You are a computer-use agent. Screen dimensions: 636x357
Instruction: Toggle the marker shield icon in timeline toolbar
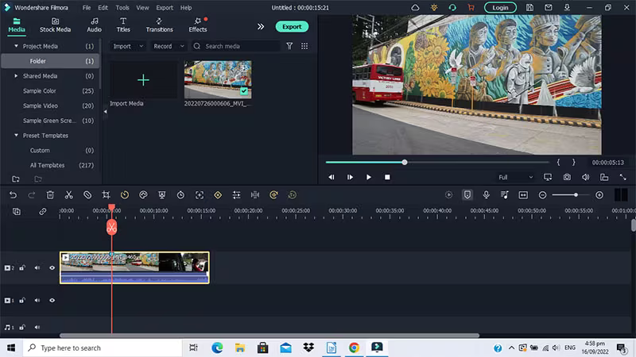point(467,195)
